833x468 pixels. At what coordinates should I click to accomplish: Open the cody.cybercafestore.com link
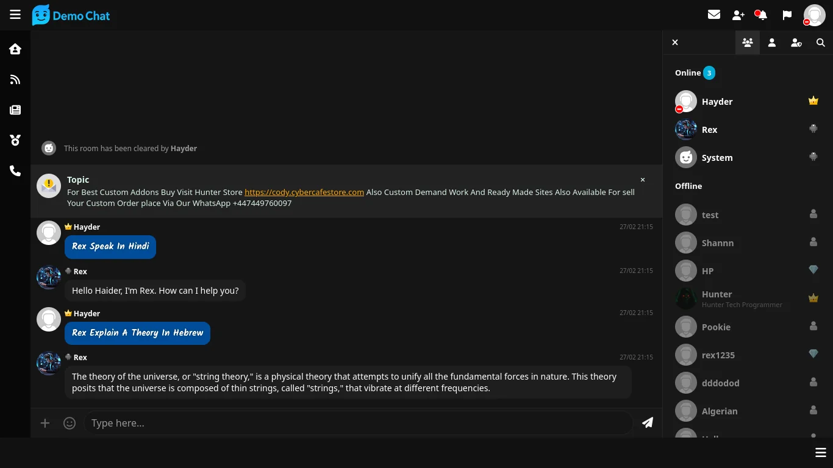coord(304,192)
